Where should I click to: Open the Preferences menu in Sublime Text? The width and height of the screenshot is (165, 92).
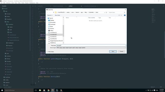[32, 3]
